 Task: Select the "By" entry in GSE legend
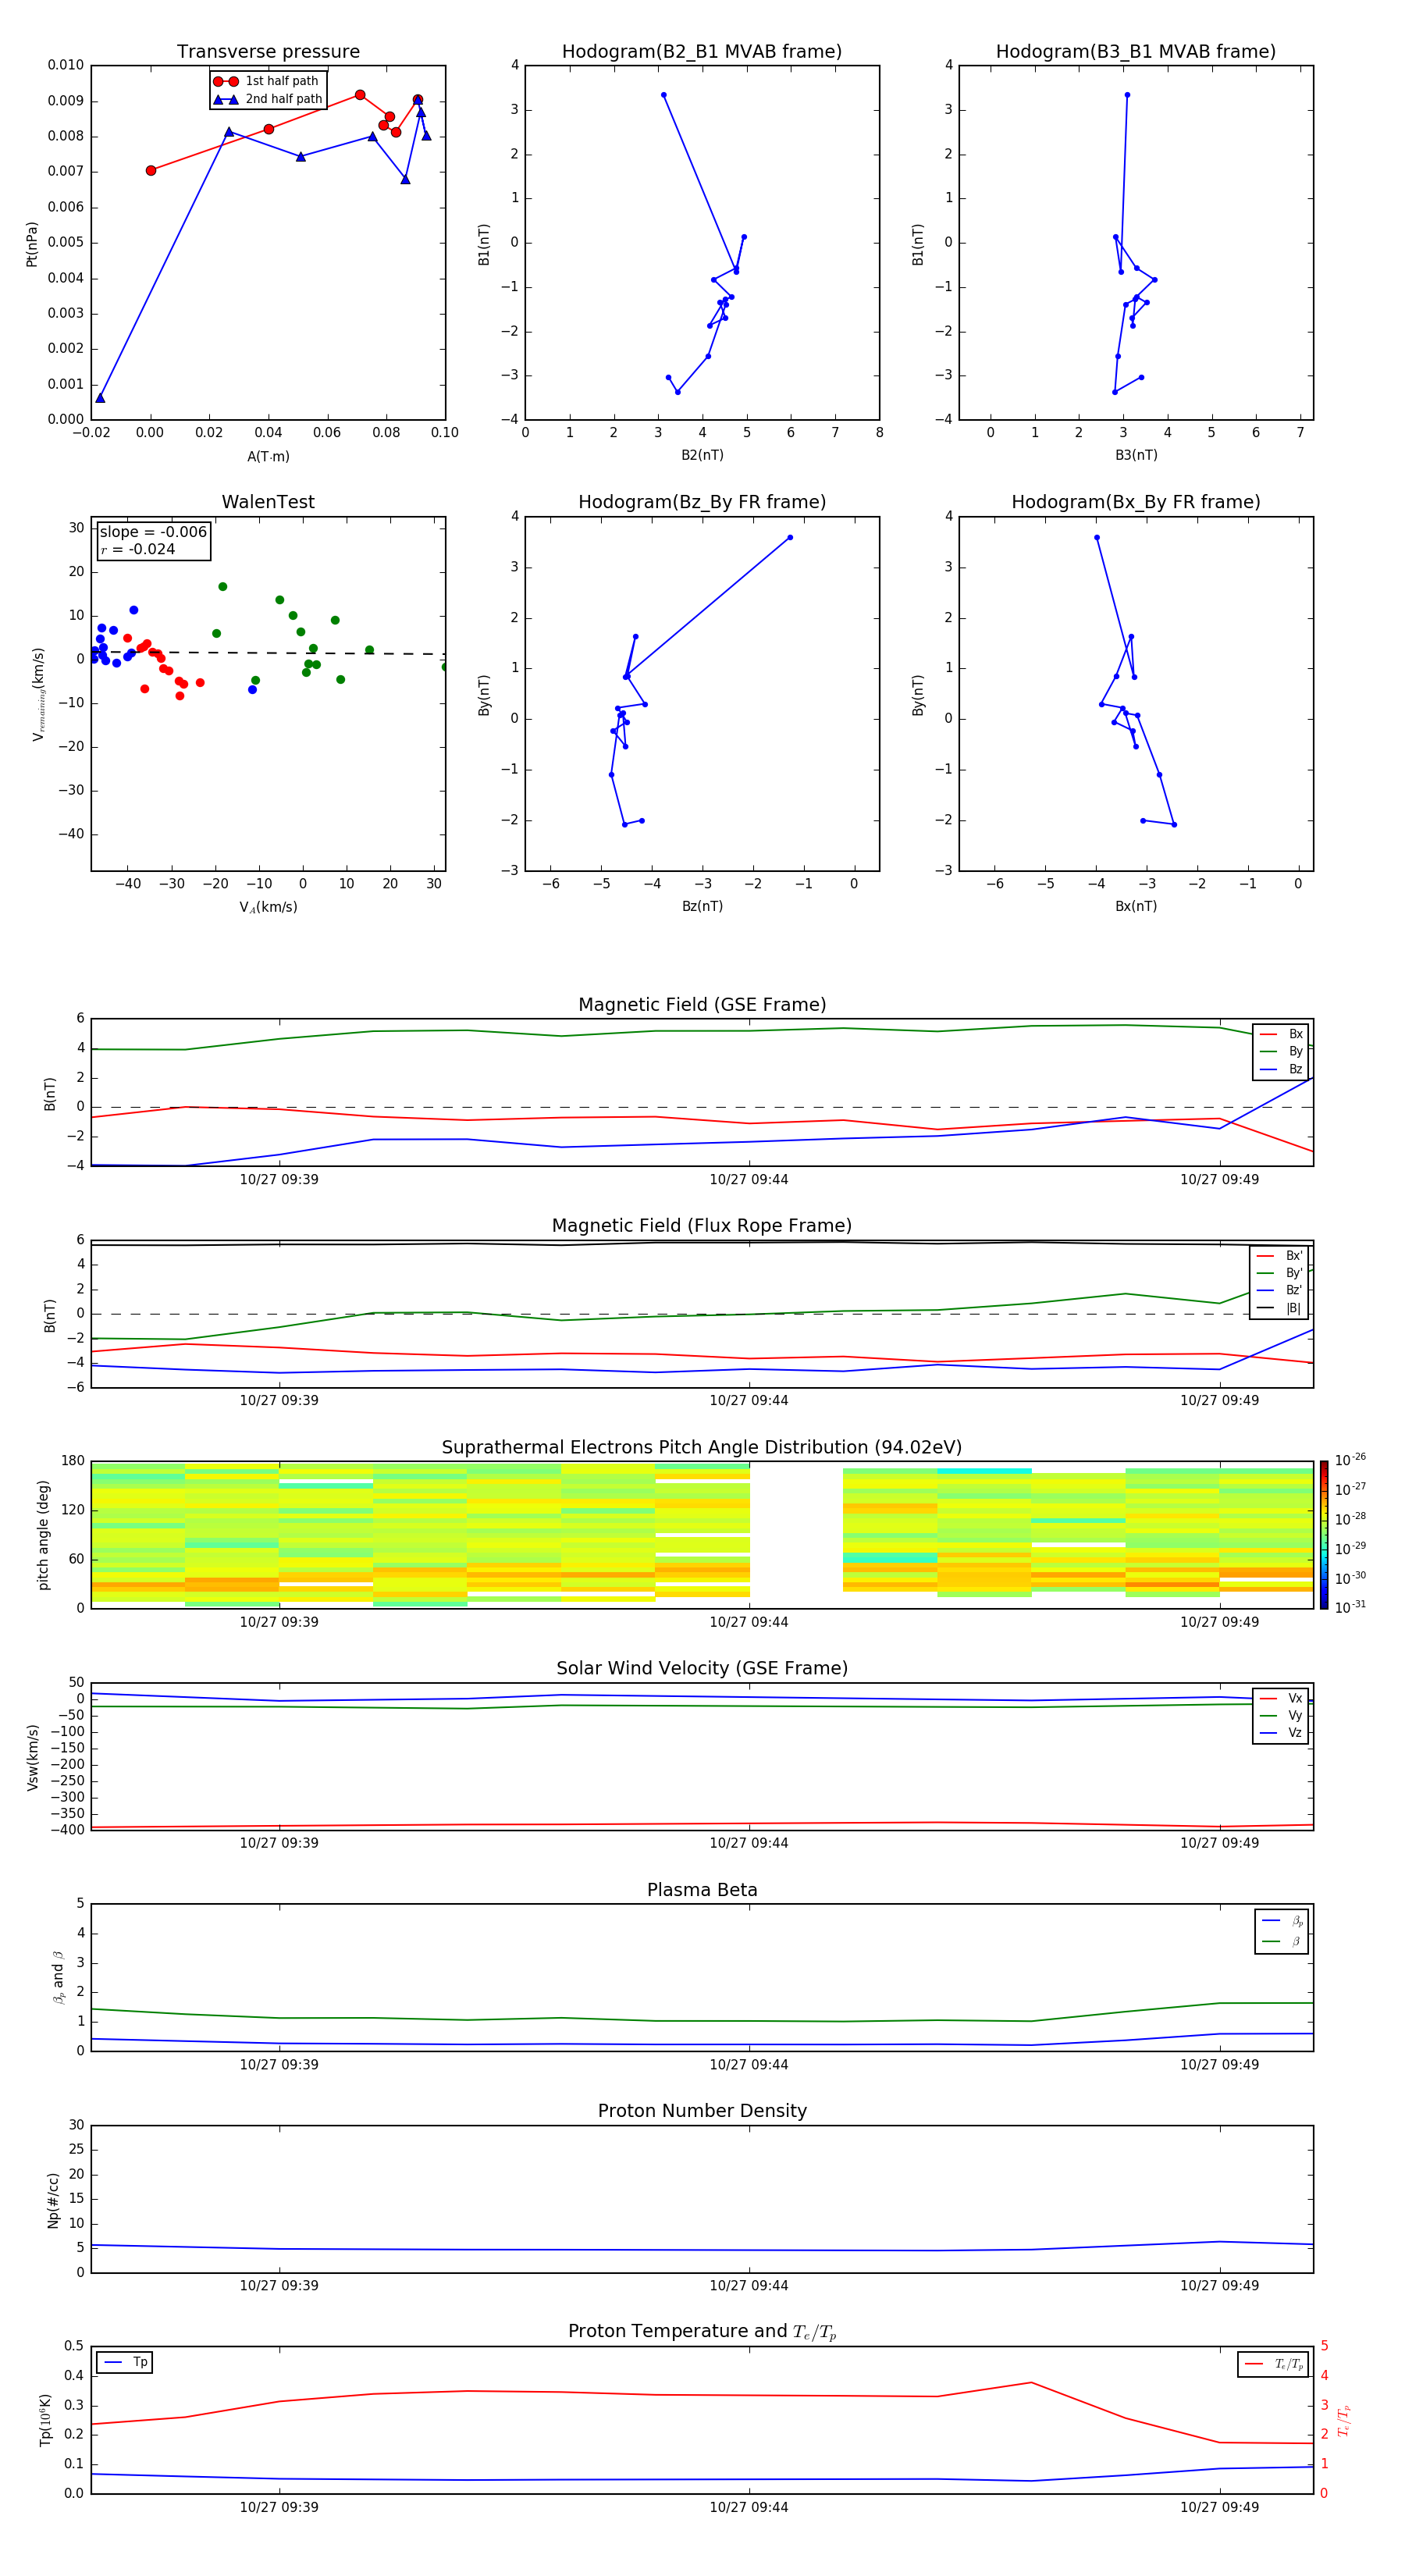(1282, 1051)
